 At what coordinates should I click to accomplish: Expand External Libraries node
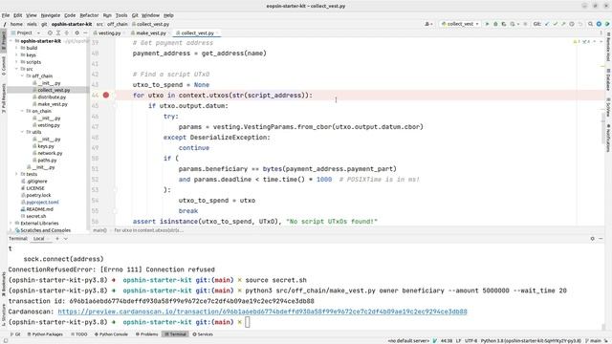tap(11, 224)
